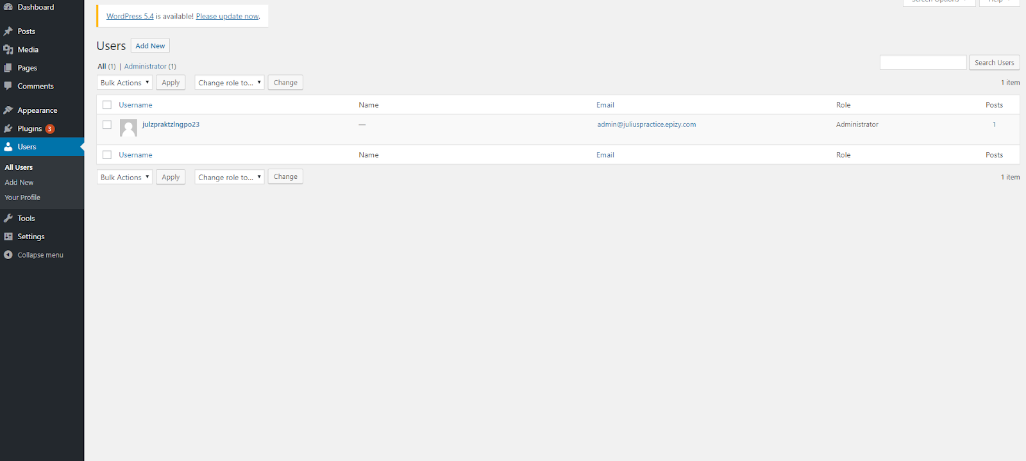Click the Collapse menu arrow icon
The height and width of the screenshot is (461, 1026).
tap(8, 255)
